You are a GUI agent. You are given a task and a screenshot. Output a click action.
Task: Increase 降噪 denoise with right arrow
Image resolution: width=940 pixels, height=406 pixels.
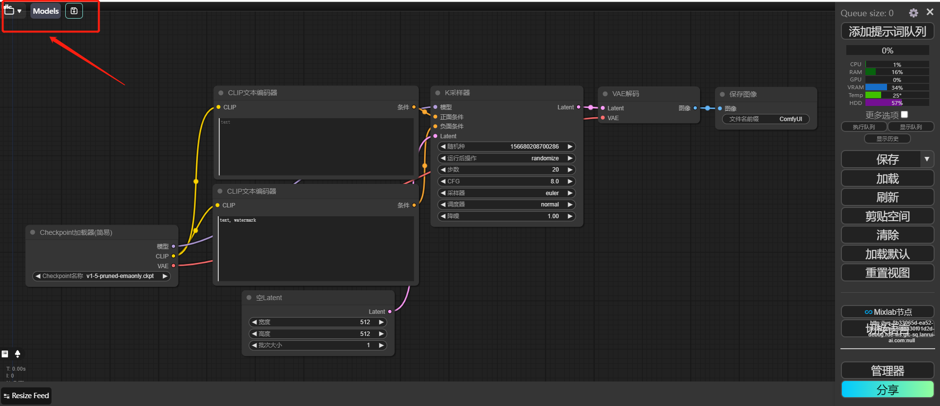click(570, 216)
